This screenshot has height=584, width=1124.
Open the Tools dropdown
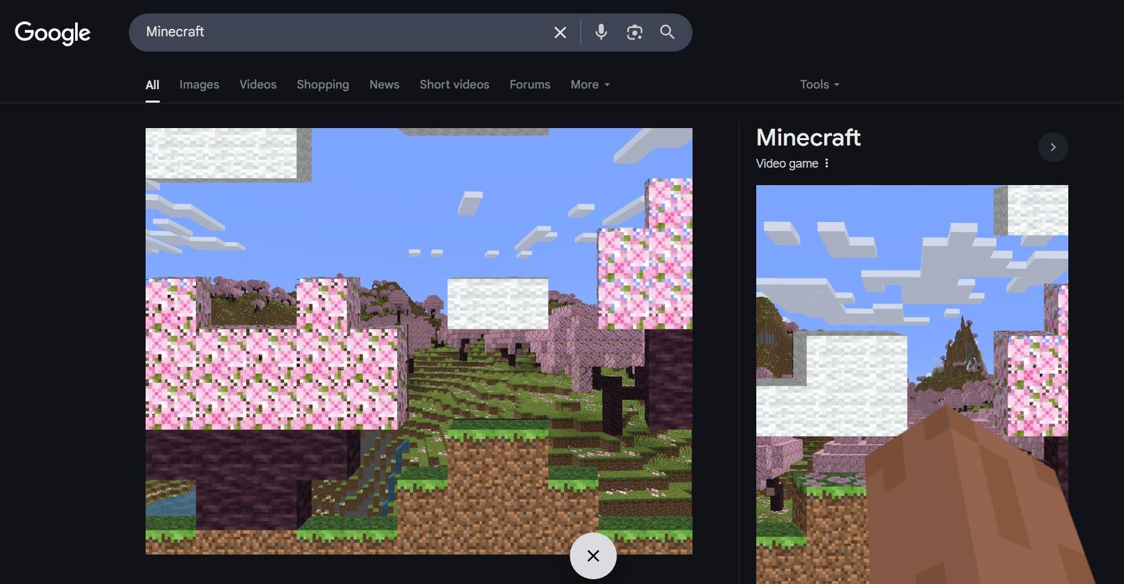819,84
